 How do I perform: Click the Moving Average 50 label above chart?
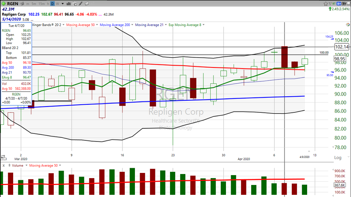pyautogui.click(x=80, y=25)
